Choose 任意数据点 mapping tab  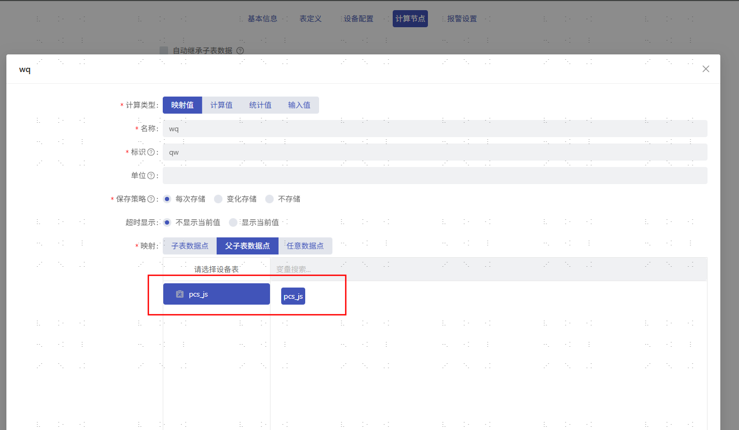(305, 246)
